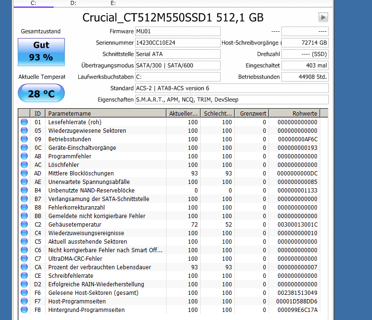Image resolution: width=372 pixels, height=320 pixels.
Task: Click status icon of Aktuell ausstehende Sektoren row
Action: [24, 241]
